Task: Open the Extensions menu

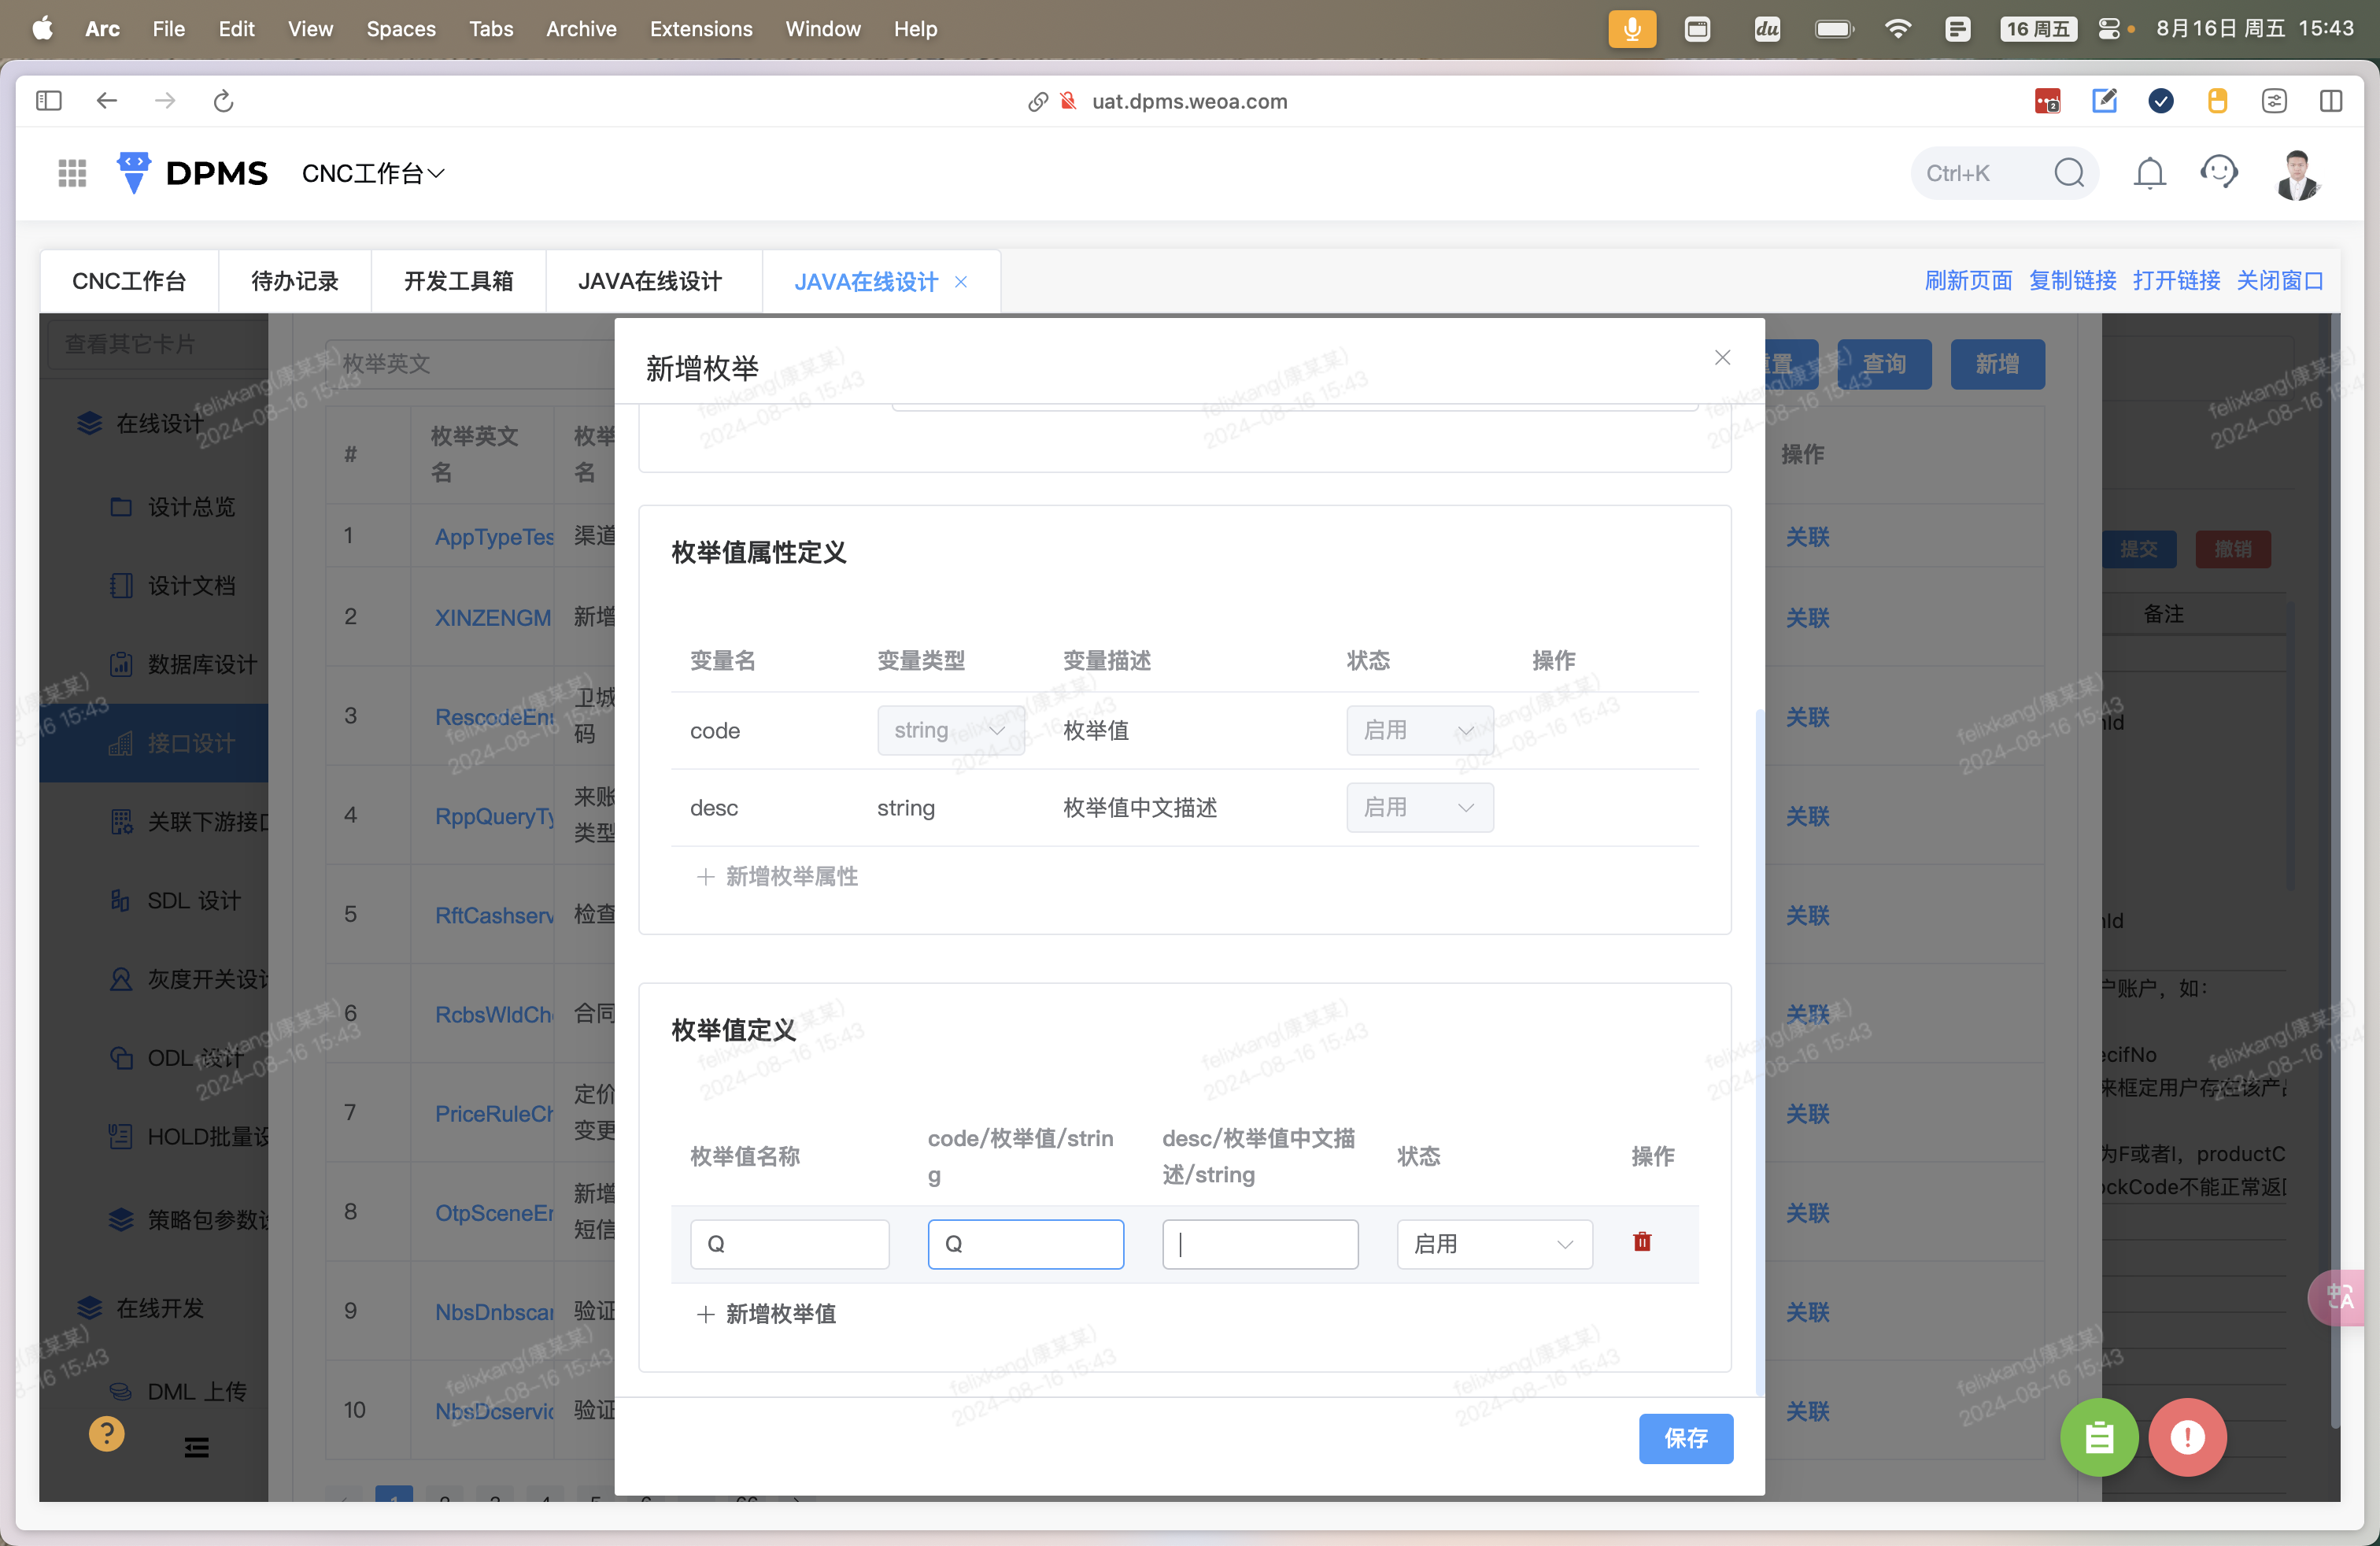Action: pos(700,28)
